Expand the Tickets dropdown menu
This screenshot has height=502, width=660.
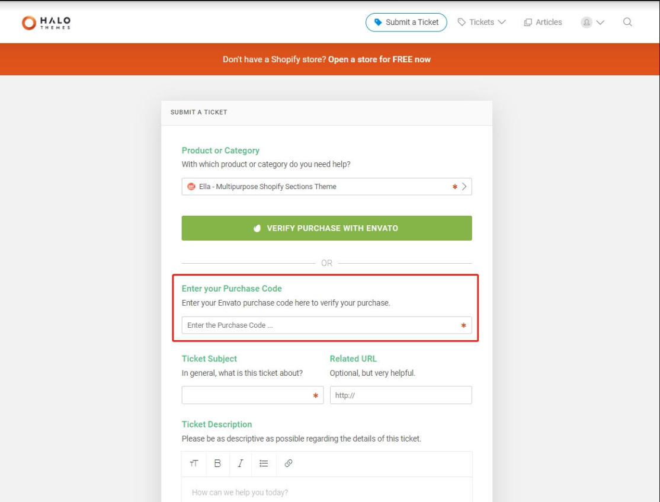pos(482,23)
